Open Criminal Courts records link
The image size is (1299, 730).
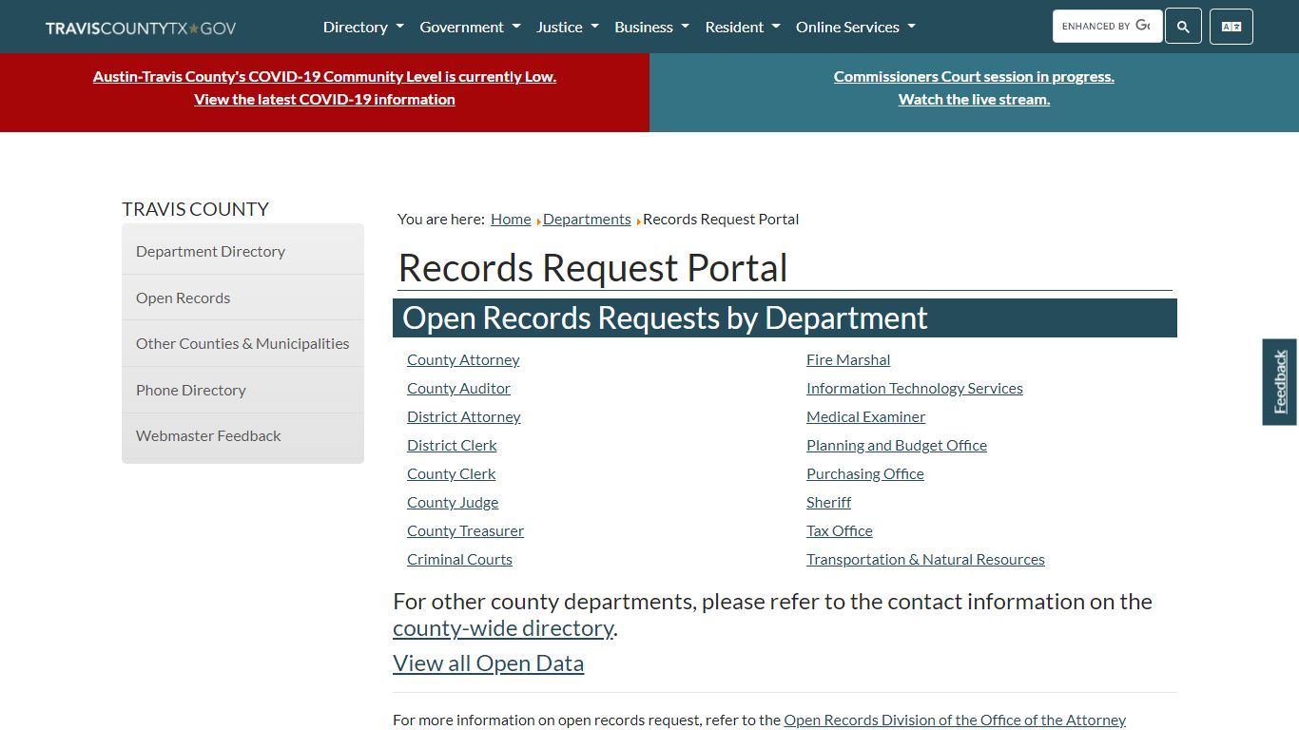click(459, 559)
